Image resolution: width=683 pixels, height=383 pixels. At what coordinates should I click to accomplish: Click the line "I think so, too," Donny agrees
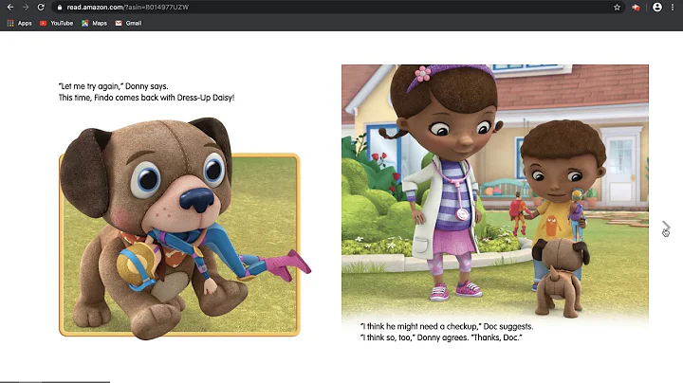click(441, 337)
